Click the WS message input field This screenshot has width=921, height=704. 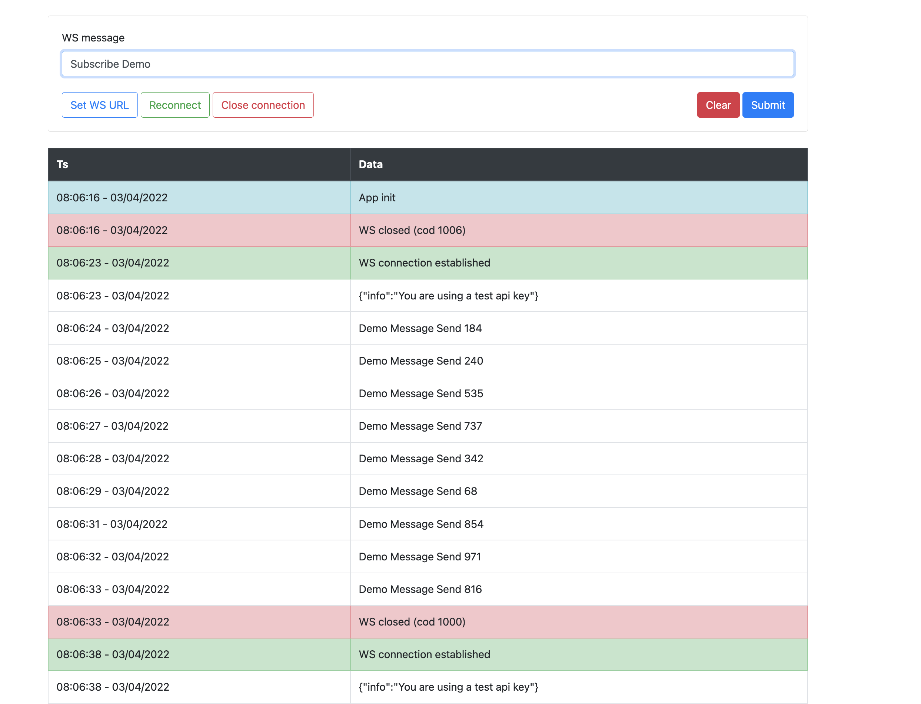click(x=428, y=64)
